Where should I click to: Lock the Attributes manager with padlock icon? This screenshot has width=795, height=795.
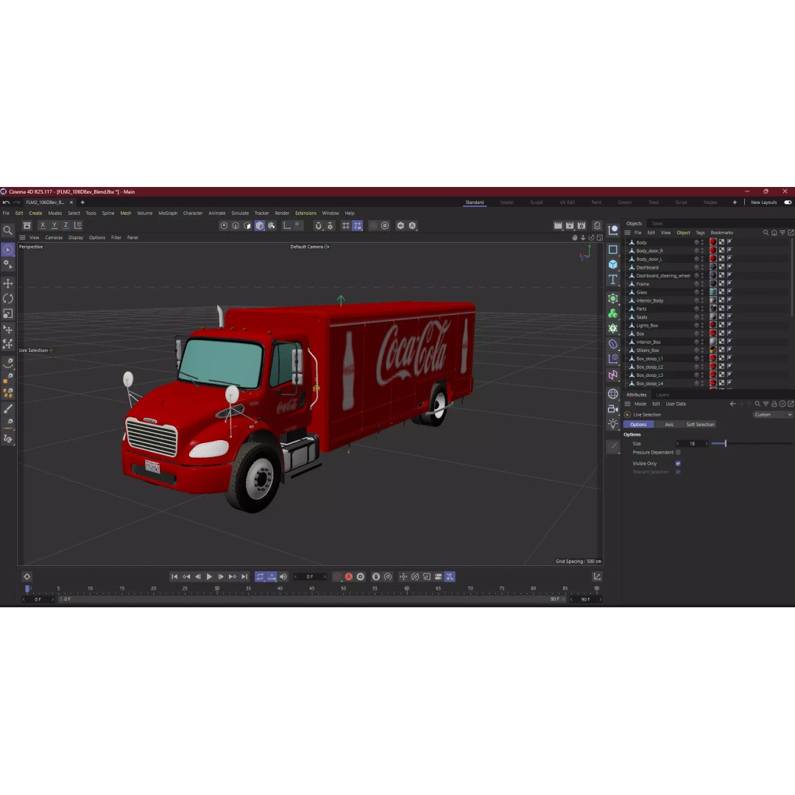pyautogui.click(x=774, y=404)
